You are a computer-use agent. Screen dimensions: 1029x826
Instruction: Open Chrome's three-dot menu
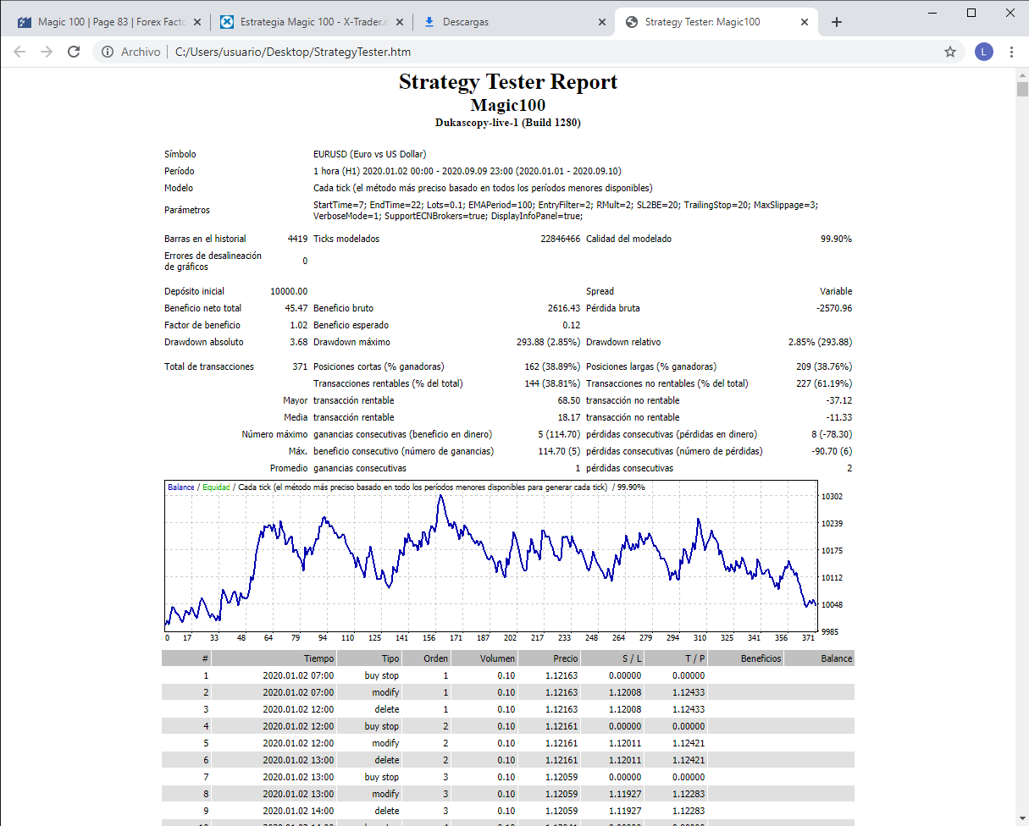point(1011,52)
